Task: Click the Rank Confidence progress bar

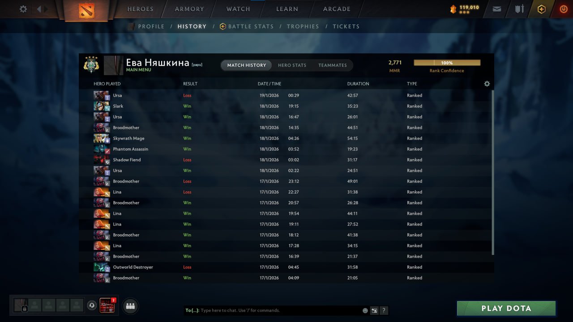Action: tap(447, 63)
